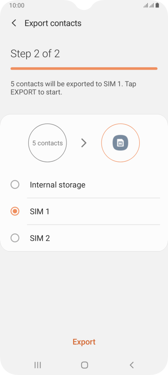Viewport: 168px width, 375px height.
Task: Tap the Step 2 of 2 heading
Action: 35,54
